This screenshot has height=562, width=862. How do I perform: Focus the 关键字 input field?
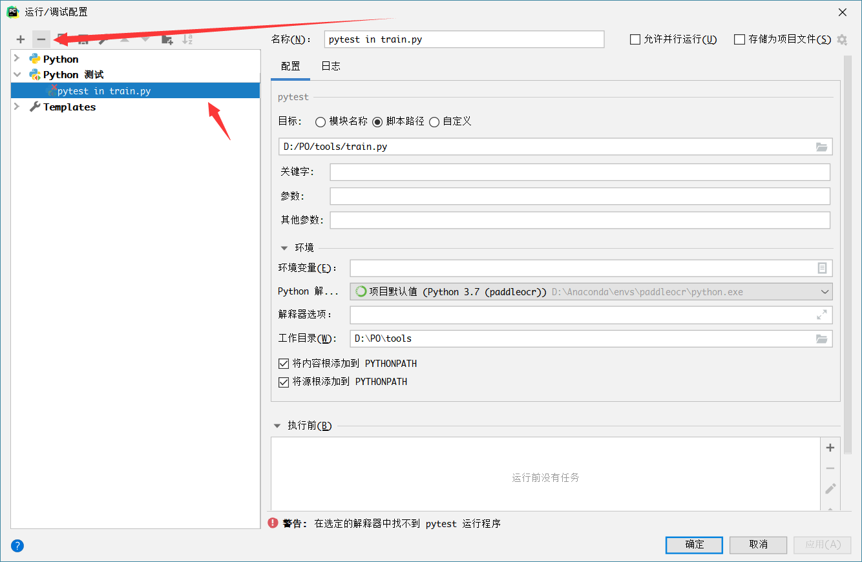580,172
